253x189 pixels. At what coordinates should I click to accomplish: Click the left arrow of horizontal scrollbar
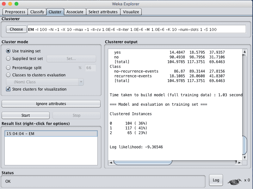[x=111, y=162]
